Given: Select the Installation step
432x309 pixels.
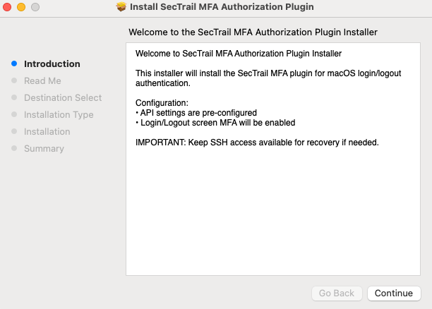Looking at the screenshot, I should [47, 132].
